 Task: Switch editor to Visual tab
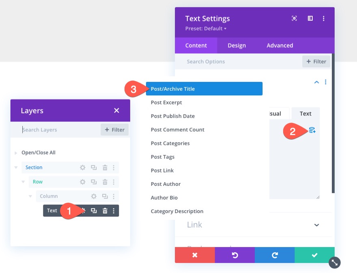tap(280, 114)
